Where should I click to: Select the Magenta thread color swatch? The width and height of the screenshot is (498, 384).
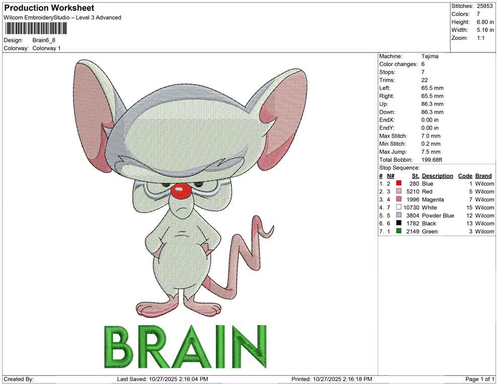[399, 199]
